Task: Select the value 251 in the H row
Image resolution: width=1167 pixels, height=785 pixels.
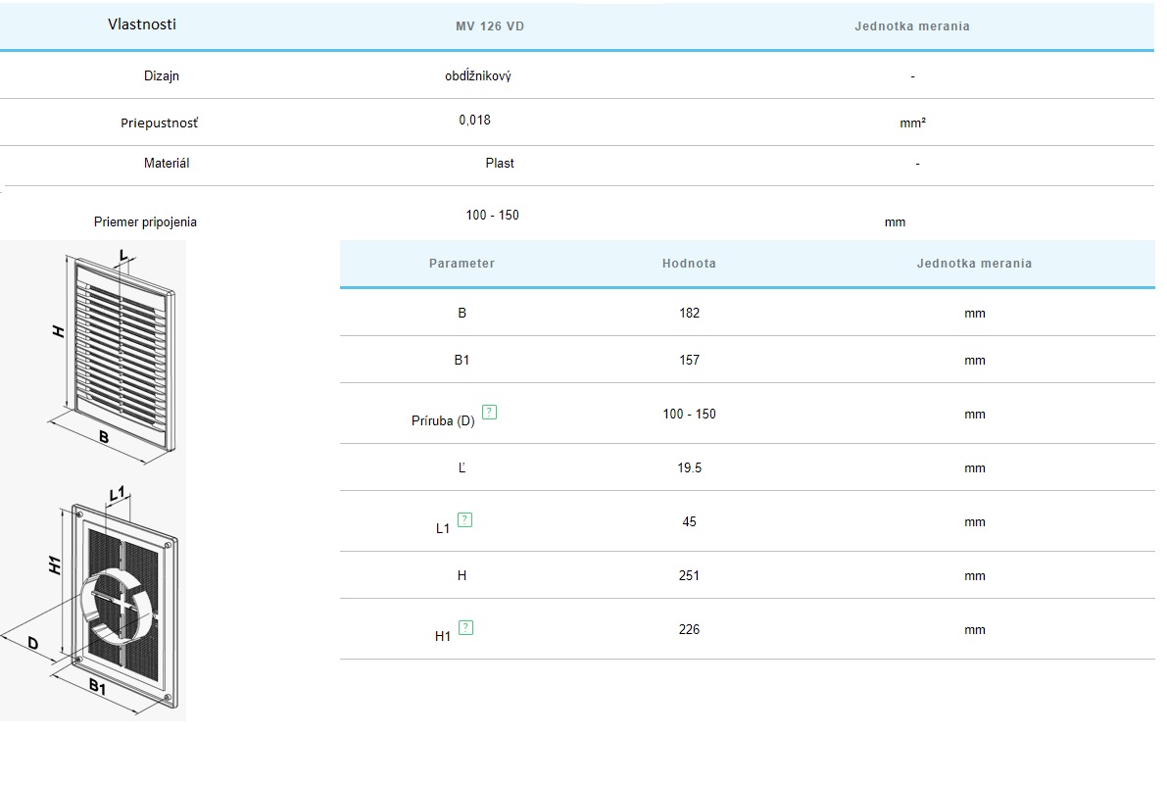Action: [x=689, y=576]
